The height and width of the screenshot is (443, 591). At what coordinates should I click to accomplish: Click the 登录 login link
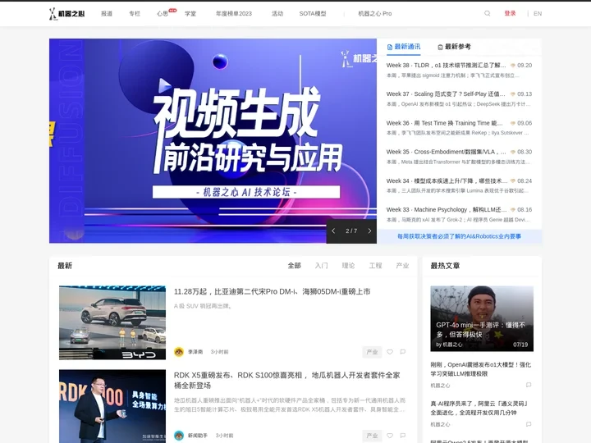pos(510,14)
